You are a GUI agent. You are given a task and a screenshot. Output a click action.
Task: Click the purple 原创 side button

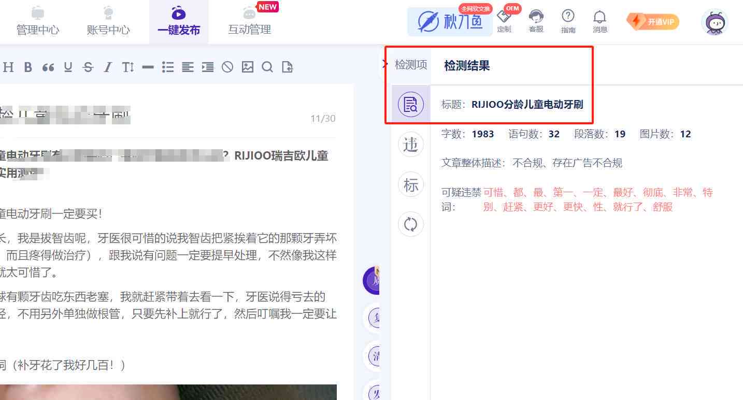pos(371,281)
